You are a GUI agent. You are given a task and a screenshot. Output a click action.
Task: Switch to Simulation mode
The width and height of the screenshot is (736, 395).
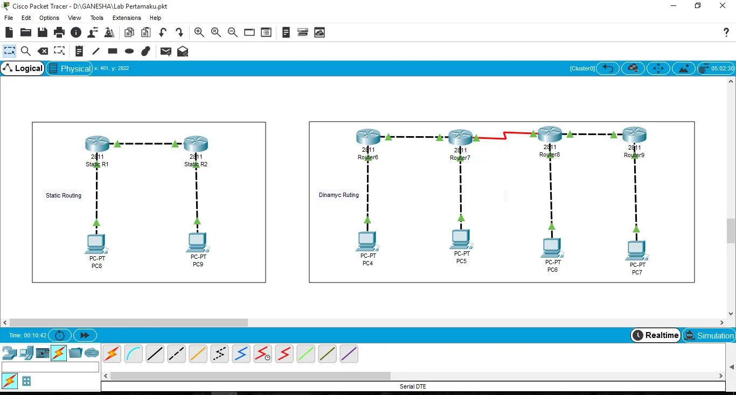pyautogui.click(x=709, y=335)
